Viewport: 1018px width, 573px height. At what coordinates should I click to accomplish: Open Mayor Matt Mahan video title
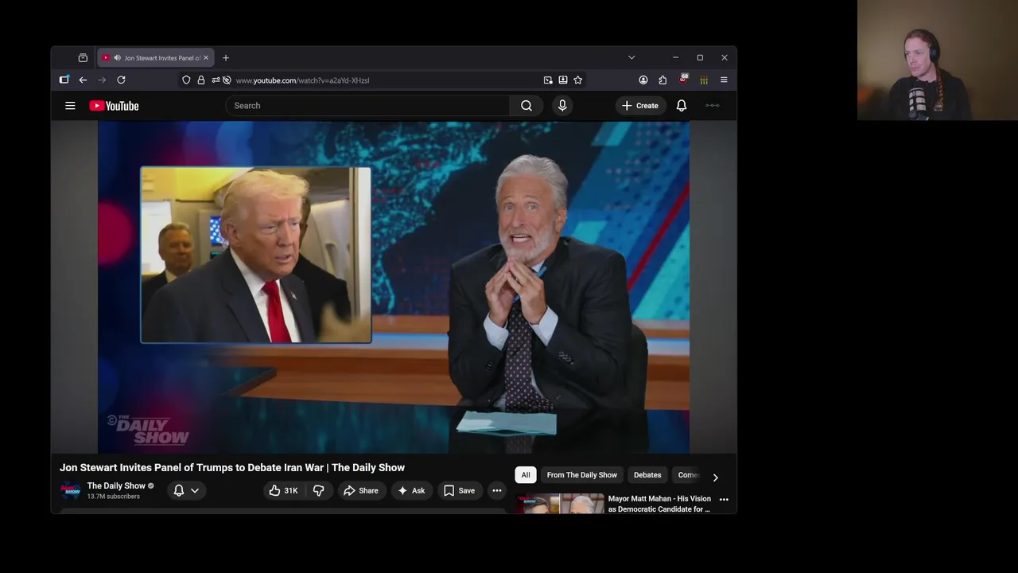(659, 504)
